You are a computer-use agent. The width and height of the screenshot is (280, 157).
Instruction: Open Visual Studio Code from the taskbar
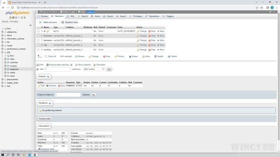click(x=29, y=155)
